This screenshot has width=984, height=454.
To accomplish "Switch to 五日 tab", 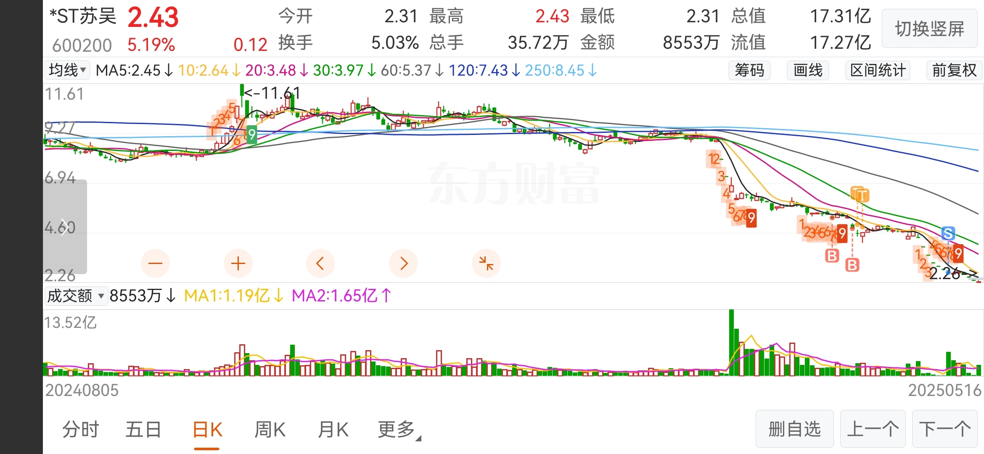I will tap(143, 430).
